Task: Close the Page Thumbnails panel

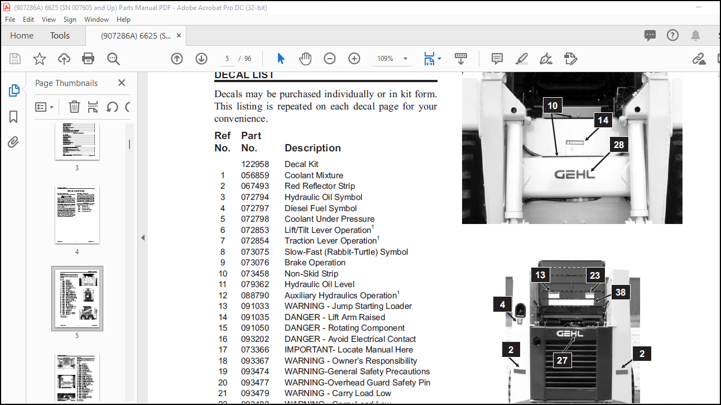Action: pyautogui.click(x=122, y=83)
